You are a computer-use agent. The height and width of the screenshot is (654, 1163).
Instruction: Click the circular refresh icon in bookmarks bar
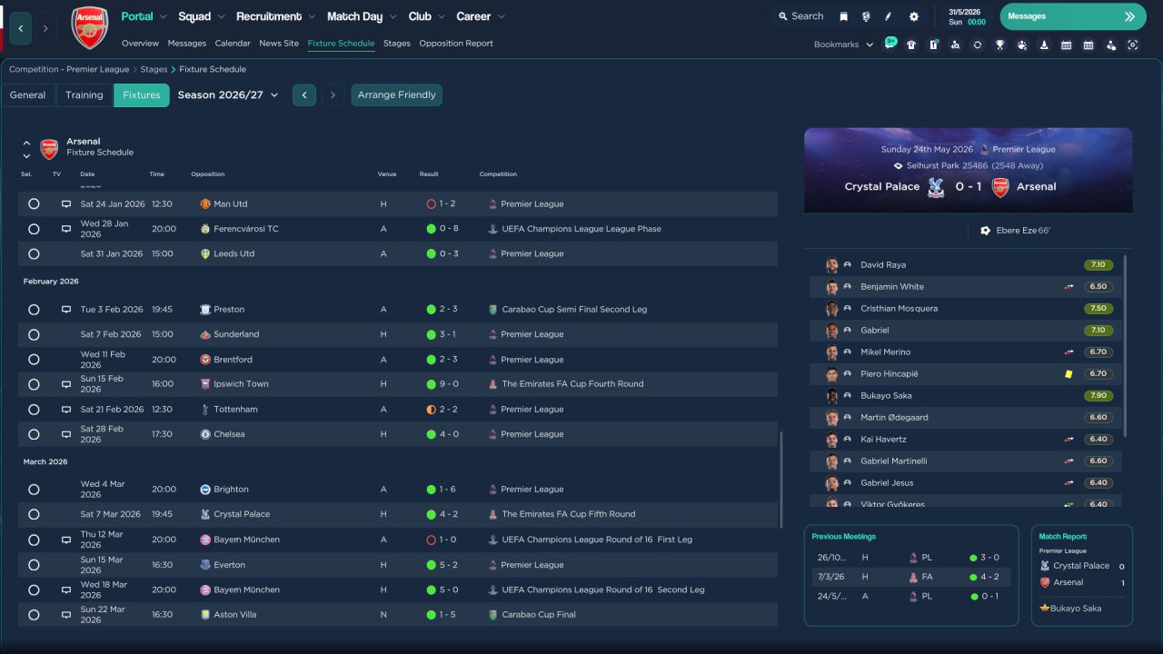[978, 45]
